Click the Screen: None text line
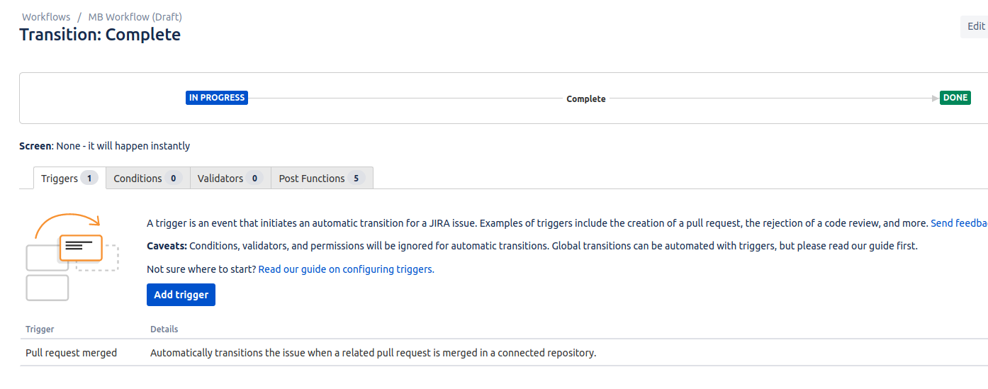The height and width of the screenshot is (389, 988). click(105, 146)
